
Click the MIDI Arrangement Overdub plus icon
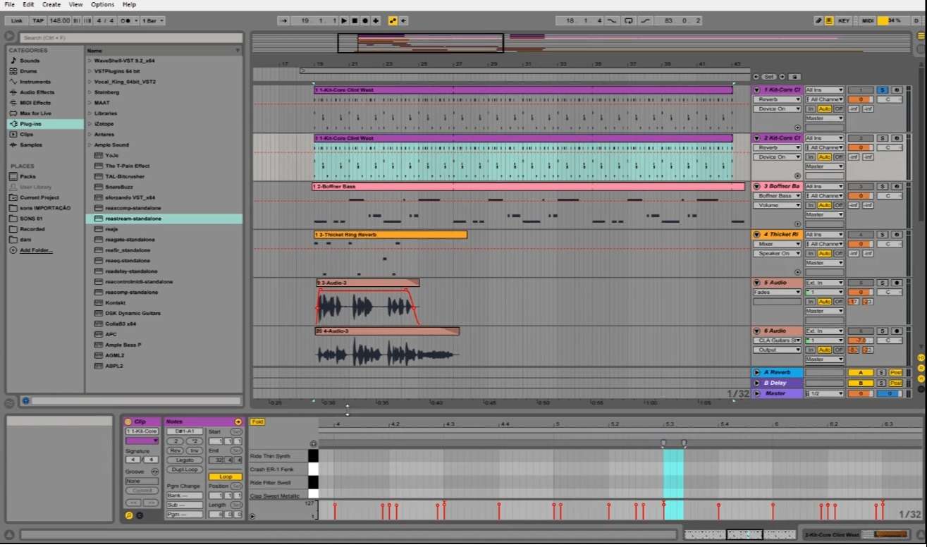pos(376,20)
